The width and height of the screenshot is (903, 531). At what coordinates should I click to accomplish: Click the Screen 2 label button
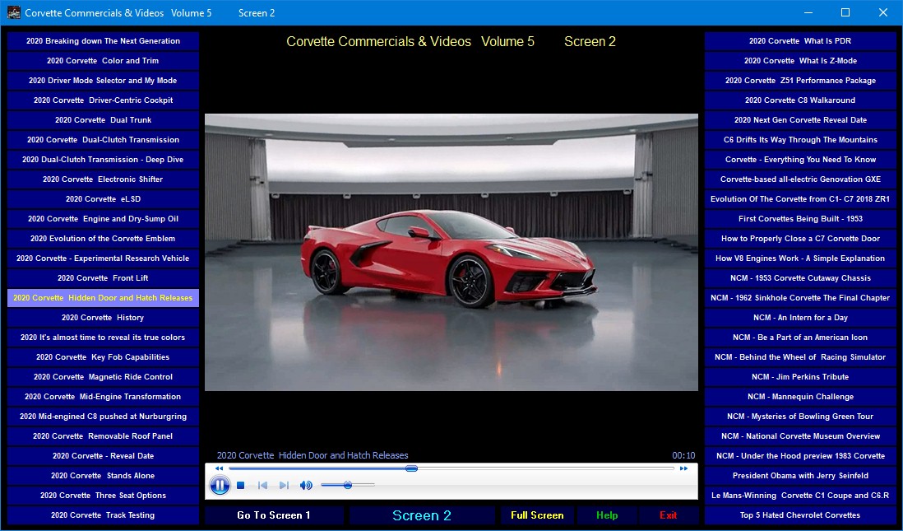(x=422, y=515)
